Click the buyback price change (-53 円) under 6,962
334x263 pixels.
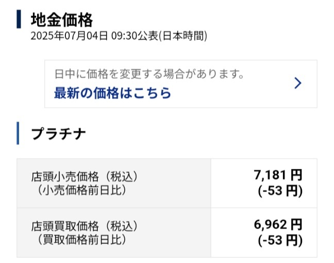(x=280, y=240)
